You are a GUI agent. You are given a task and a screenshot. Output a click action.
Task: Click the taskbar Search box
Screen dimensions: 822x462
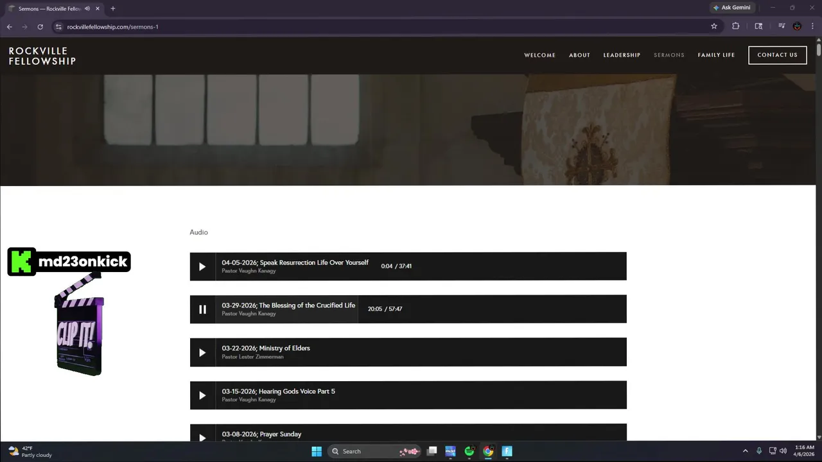click(x=374, y=451)
